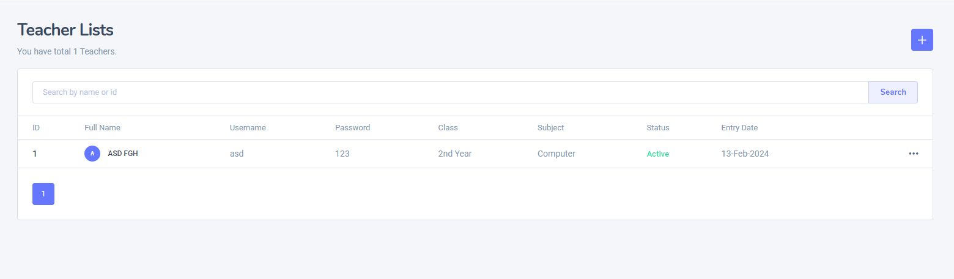Screen dimensions: 954x279
Task: Go to page 1 in pagination
Action: click(43, 194)
